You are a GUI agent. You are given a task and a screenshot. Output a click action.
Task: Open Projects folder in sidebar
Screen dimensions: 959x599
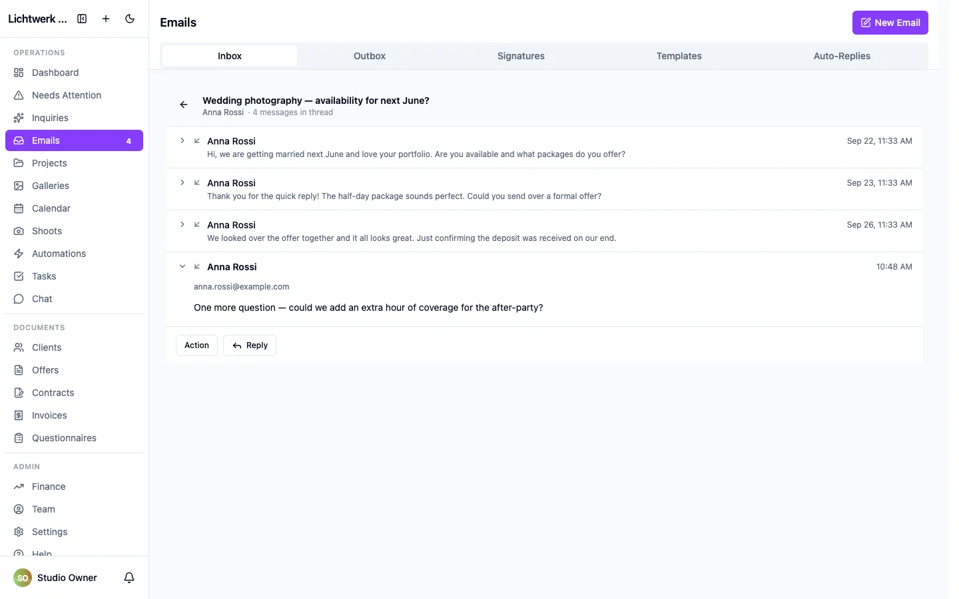[74, 163]
